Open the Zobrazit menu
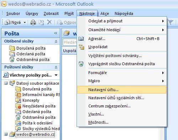This screenshot has height=140, width=178. [51, 13]
